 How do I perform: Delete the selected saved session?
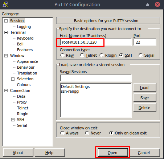(145, 108)
